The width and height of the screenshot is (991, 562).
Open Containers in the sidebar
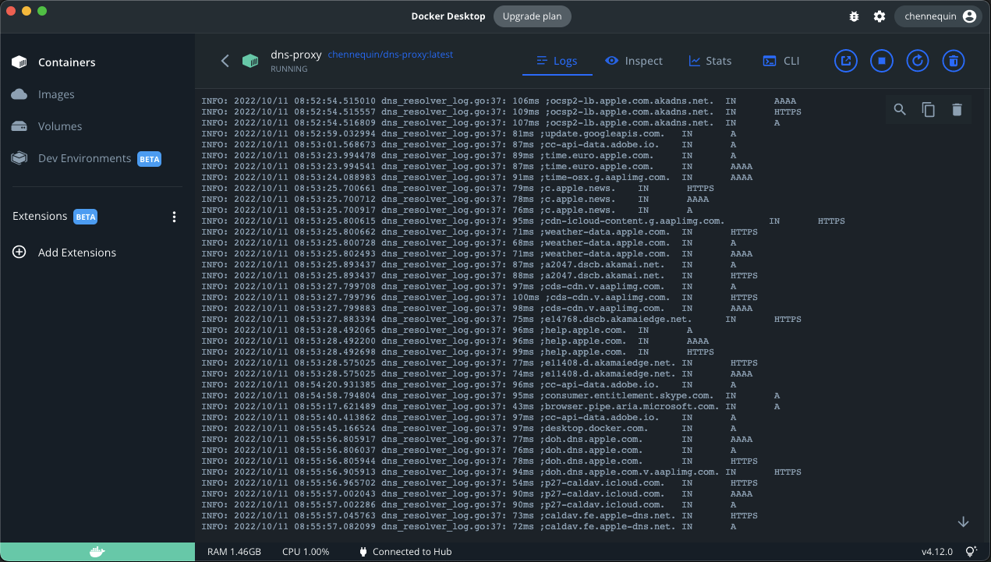tap(97, 62)
